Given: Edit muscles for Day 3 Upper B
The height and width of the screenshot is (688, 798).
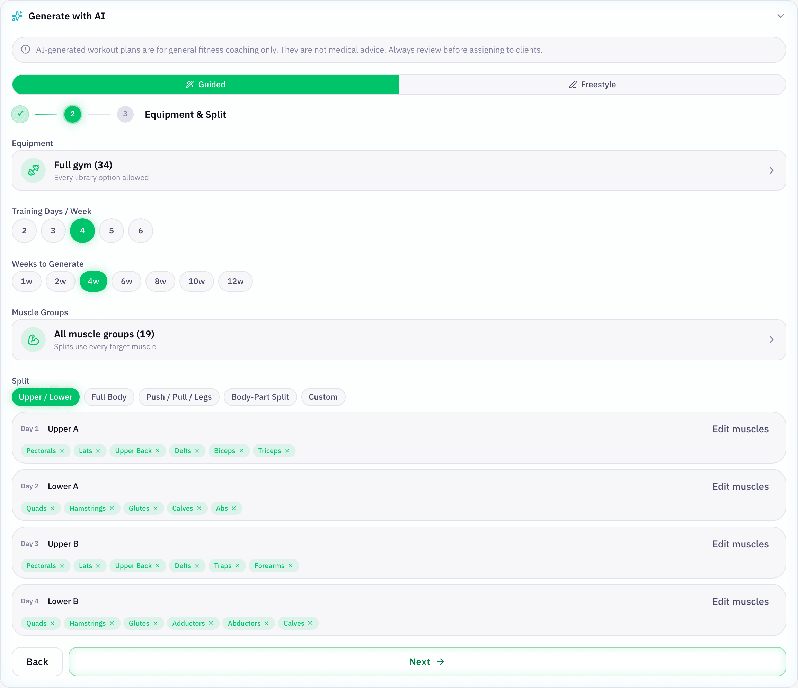Looking at the screenshot, I should coord(740,544).
